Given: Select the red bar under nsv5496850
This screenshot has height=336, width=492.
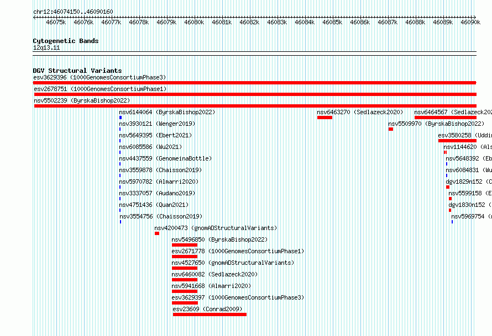Looking at the screenshot, I should (x=185, y=245).
